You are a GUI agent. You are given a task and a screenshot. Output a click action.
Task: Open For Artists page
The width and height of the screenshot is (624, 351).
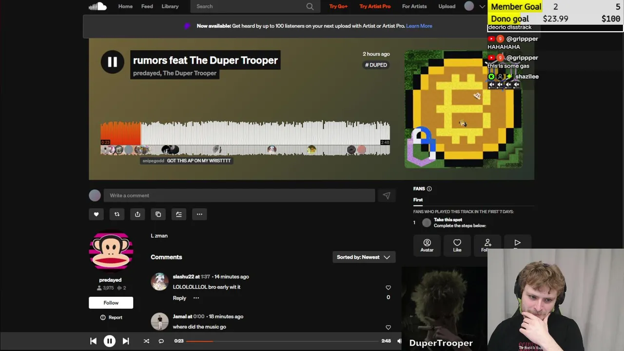pyautogui.click(x=414, y=6)
